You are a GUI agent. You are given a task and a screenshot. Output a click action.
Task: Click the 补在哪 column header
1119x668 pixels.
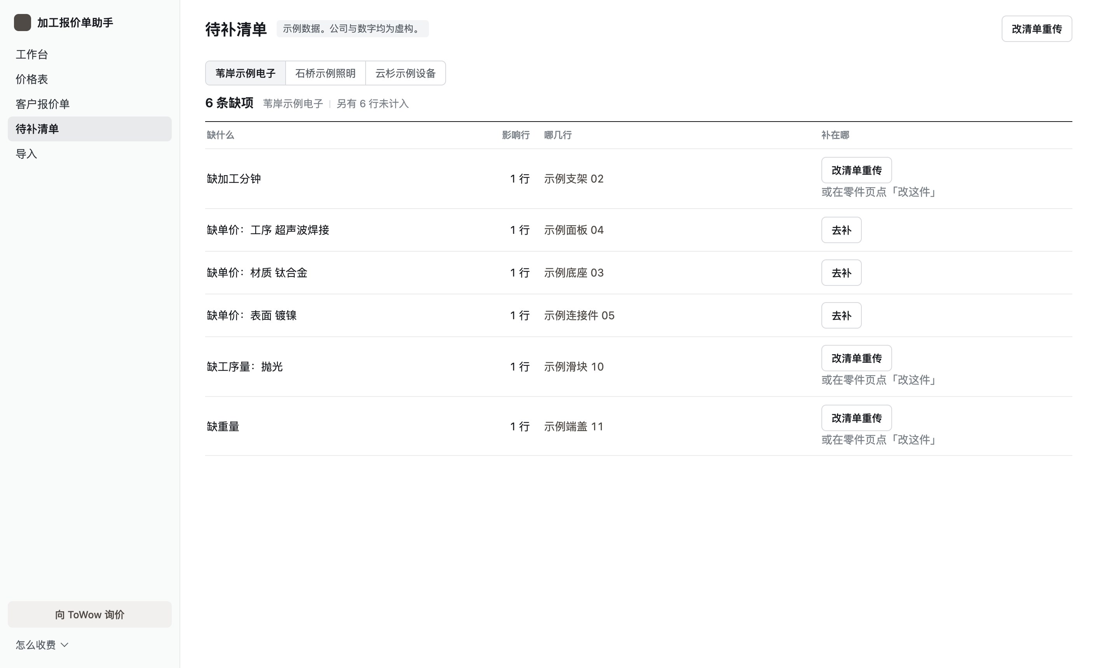(x=835, y=135)
